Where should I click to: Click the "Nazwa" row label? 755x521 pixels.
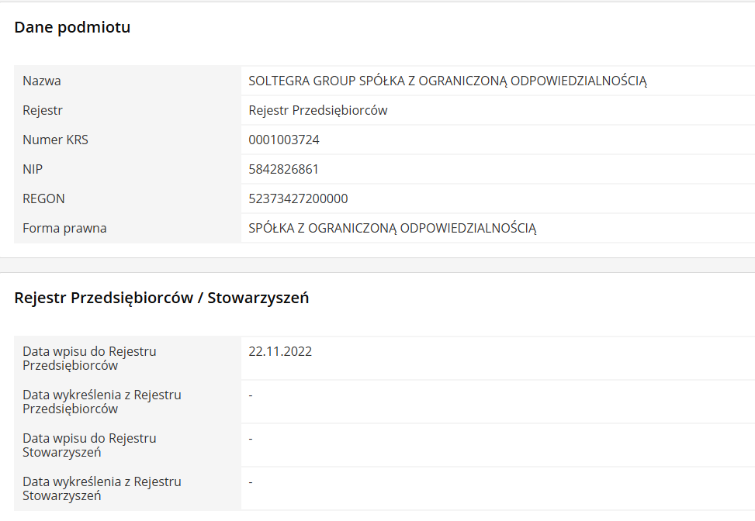pos(42,81)
